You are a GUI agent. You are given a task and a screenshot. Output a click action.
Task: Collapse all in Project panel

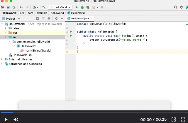pyautogui.click(x=49, y=18)
